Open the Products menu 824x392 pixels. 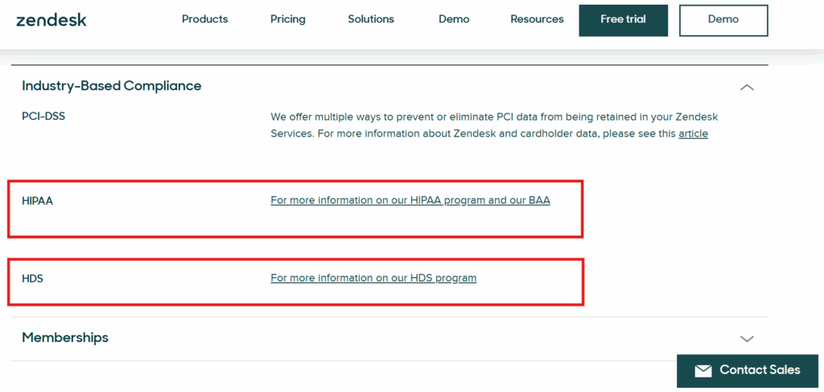(205, 19)
